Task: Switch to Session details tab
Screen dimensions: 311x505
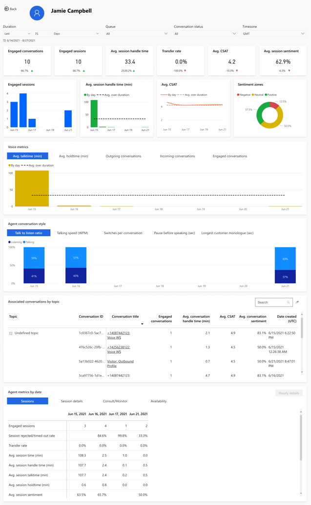Action: [x=72, y=401]
